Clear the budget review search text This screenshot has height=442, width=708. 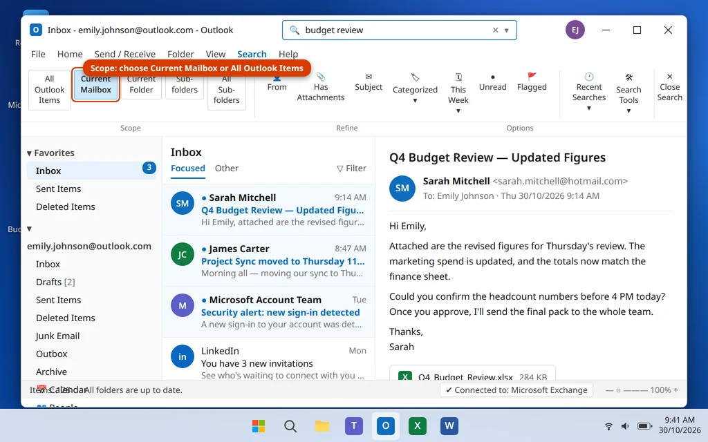click(495, 30)
